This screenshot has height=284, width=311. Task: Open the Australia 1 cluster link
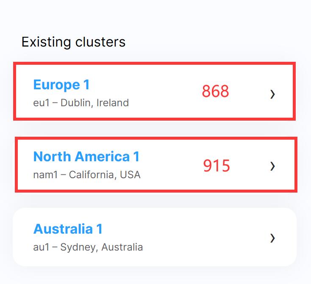(68, 229)
